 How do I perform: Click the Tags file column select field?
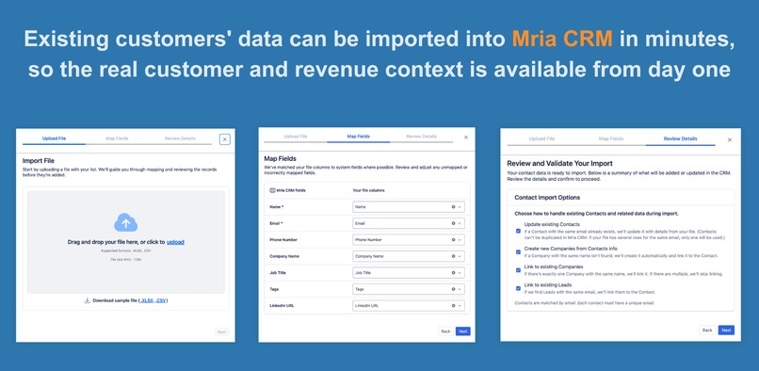coord(409,289)
